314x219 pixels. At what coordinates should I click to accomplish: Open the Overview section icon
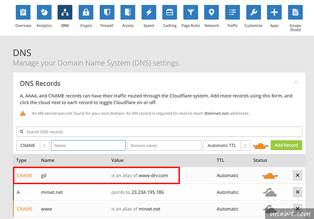23,13
